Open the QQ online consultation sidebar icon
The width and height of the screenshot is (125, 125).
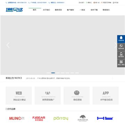pyautogui.click(x=121, y=39)
